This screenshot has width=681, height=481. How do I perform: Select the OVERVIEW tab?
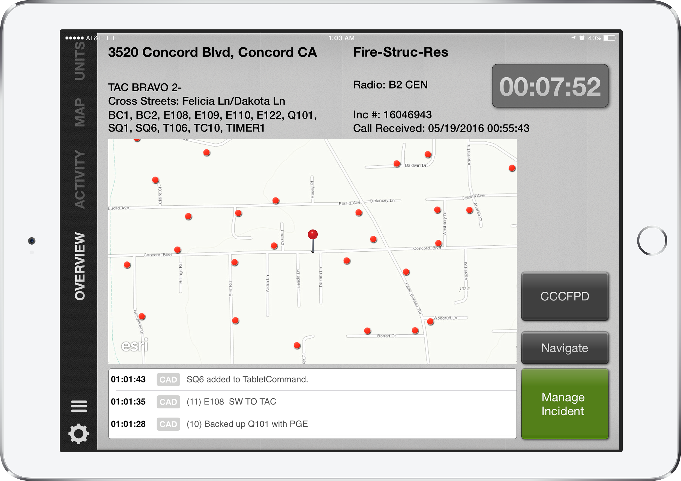pyautogui.click(x=79, y=266)
